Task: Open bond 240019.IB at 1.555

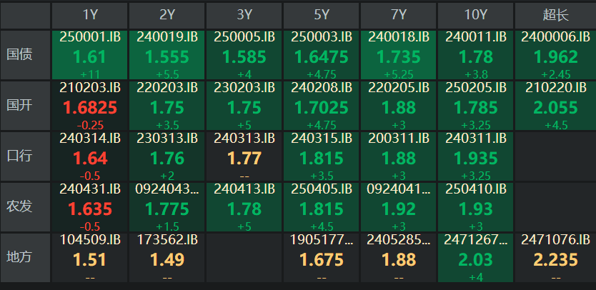Action: [167, 55]
